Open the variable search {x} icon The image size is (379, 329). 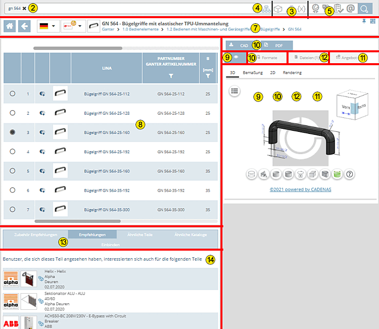point(301,9)
